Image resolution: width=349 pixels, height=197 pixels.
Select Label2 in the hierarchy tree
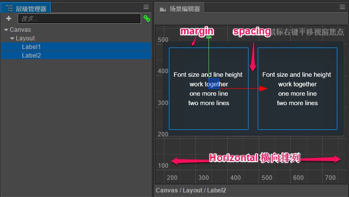point(76,56)
